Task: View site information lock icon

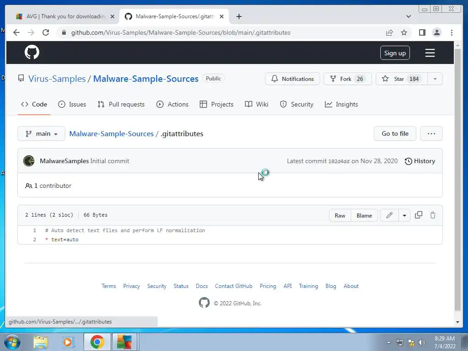Action: [x=64, y=32]
